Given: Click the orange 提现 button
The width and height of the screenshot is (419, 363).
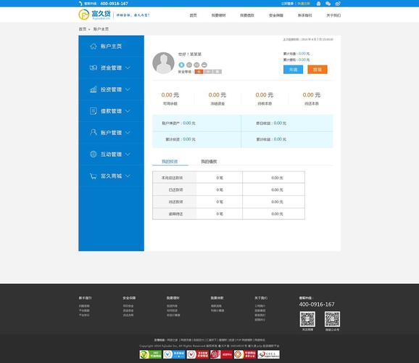Looking at the screenshot, I should coord(318,70).
